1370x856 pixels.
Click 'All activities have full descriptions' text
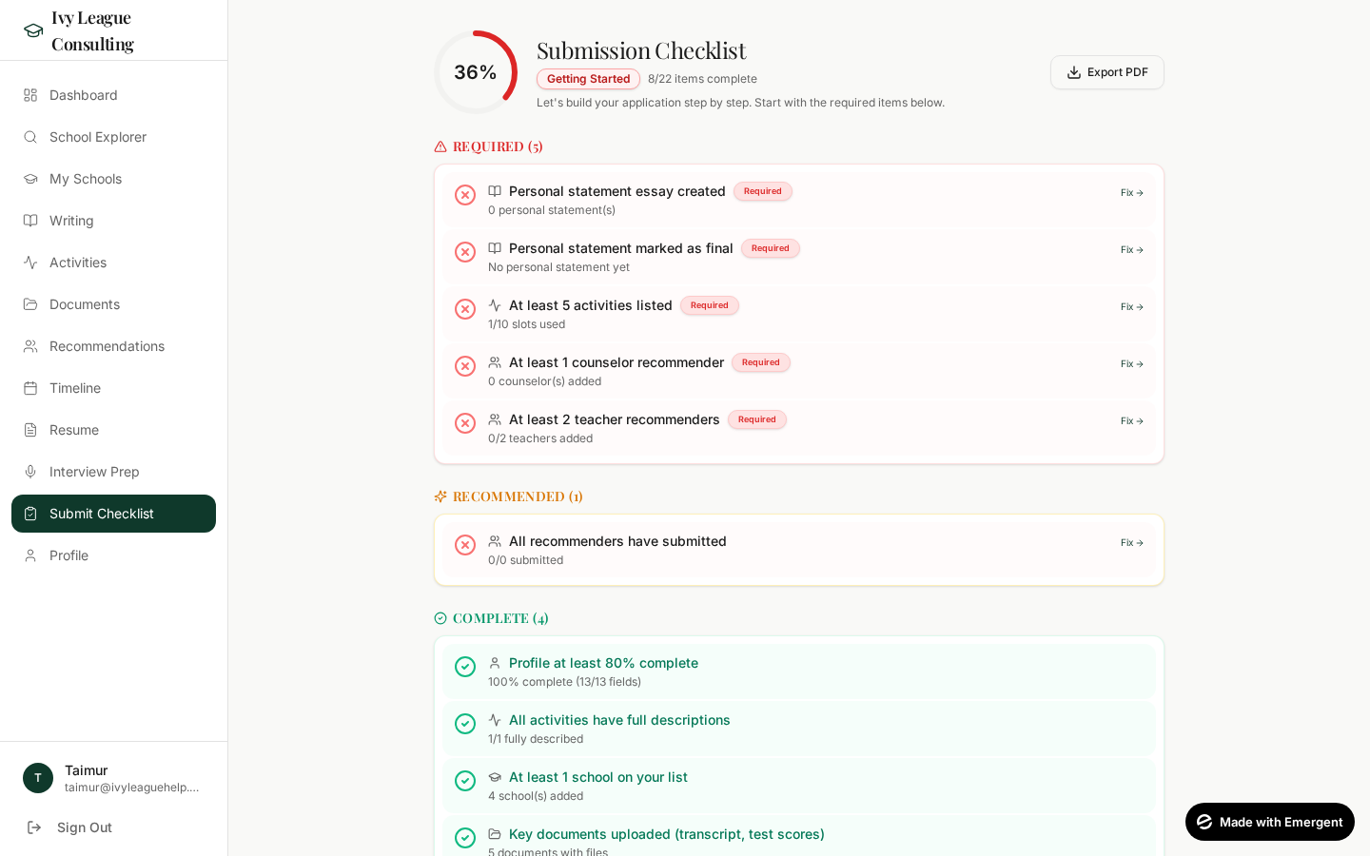[619, 720]
